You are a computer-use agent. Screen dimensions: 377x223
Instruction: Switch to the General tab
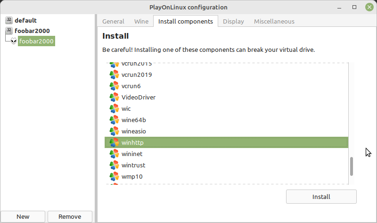coord(113,21)
